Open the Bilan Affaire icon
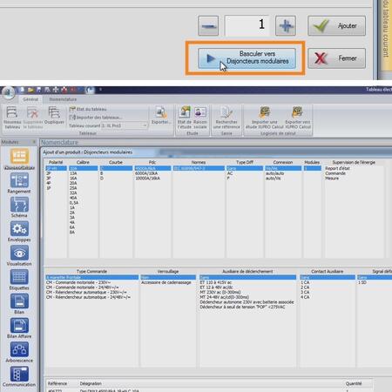The width and height of the screenshot is (392, 392). [19, 325]
